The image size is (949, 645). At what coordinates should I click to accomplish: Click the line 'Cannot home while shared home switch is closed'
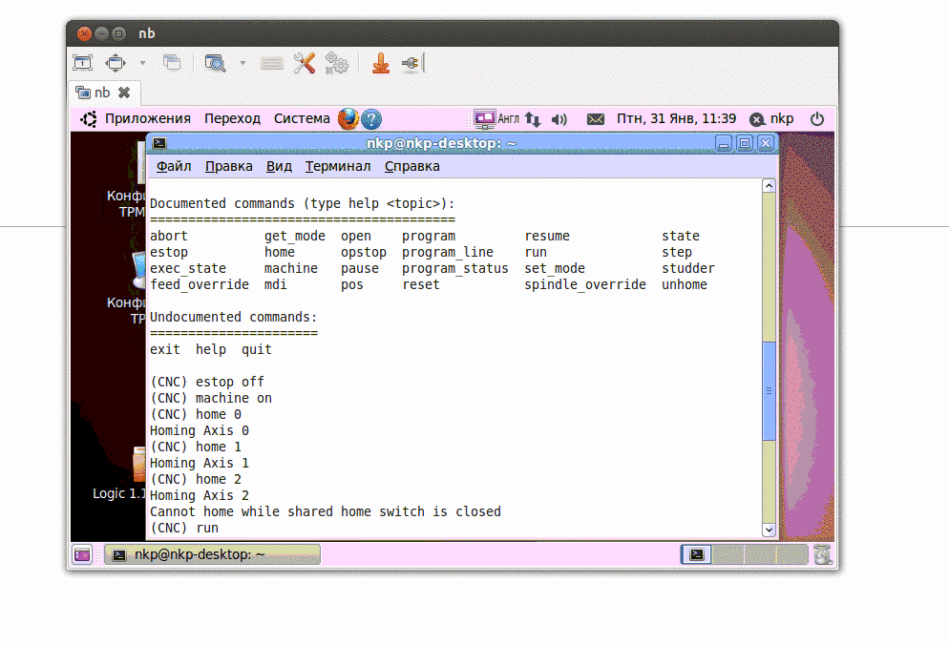pyautogui.click(x=326, y=511)
